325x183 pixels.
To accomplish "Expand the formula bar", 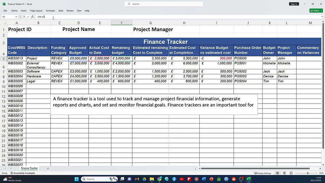I will click(322, 17).
